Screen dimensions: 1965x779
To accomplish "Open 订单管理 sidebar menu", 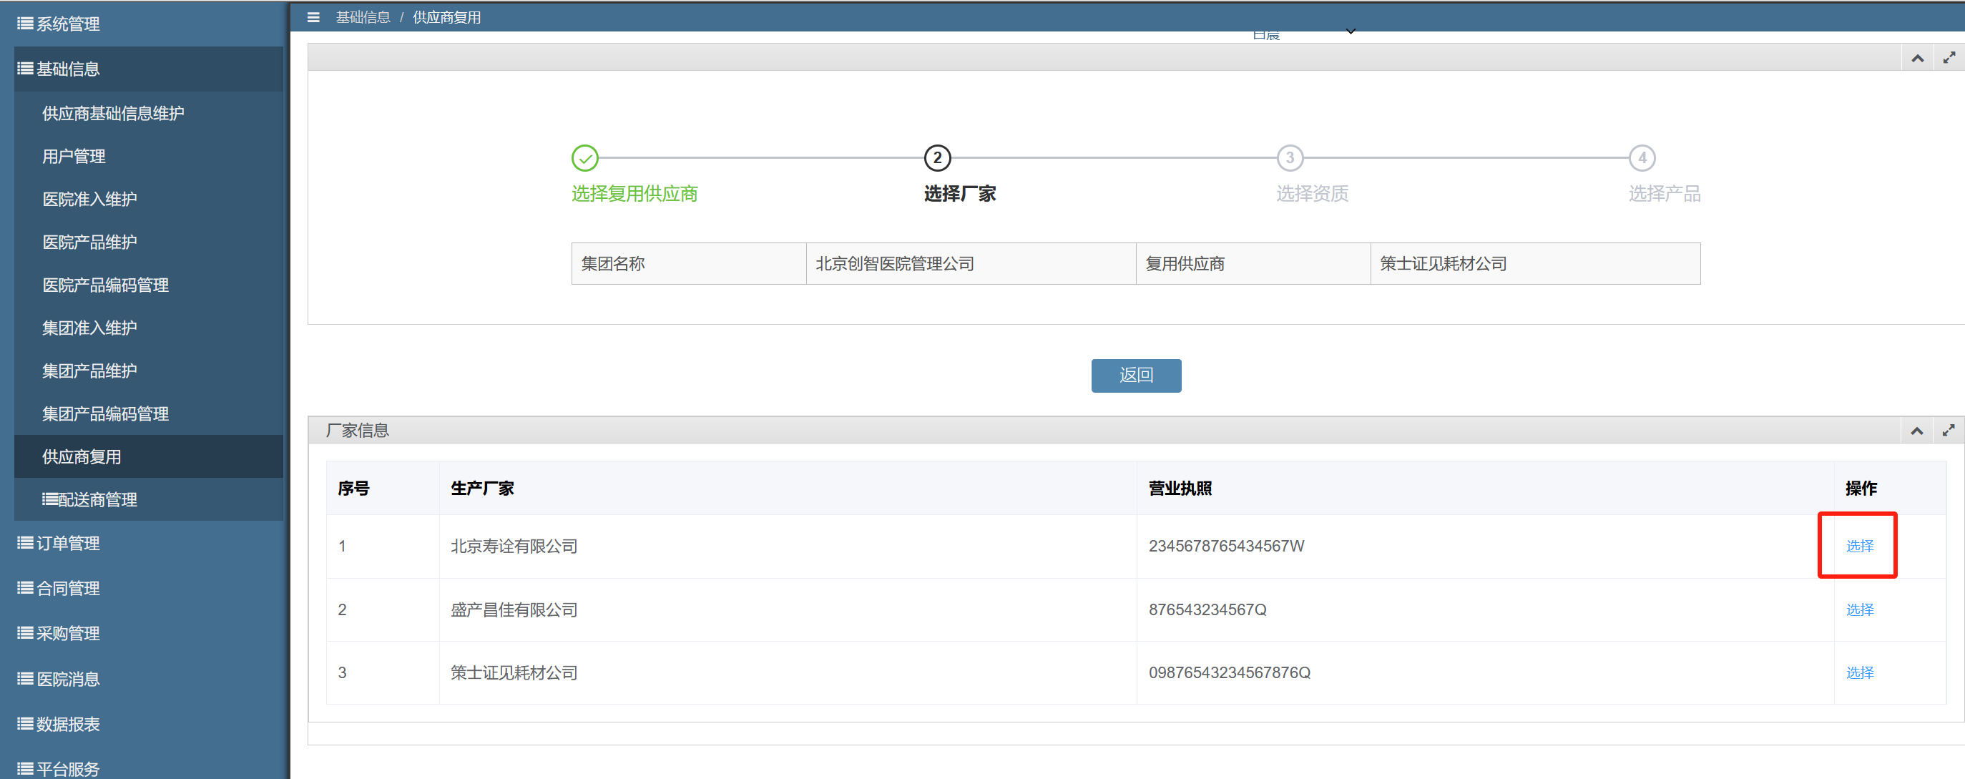I will 148,543.
